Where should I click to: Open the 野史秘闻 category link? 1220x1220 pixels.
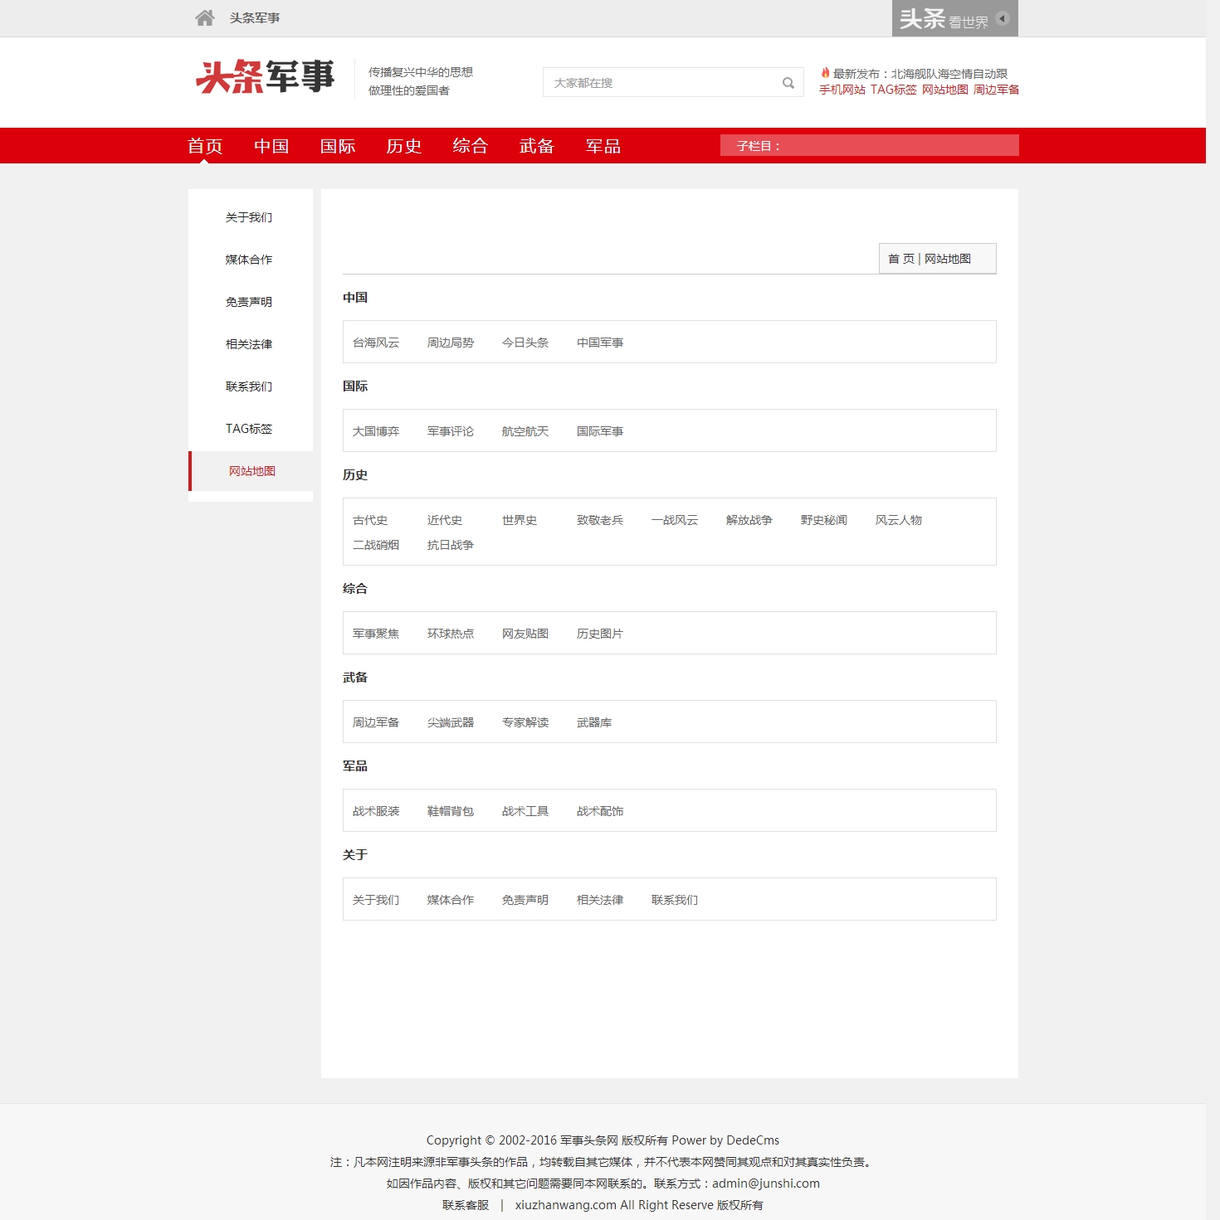pos(824,520)
